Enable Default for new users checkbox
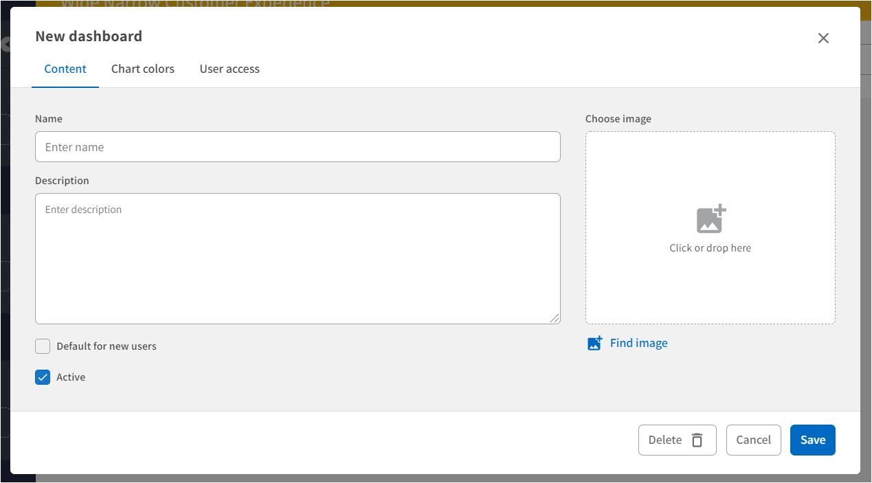This screenshot has height=483, width=872. pos(43,346)
